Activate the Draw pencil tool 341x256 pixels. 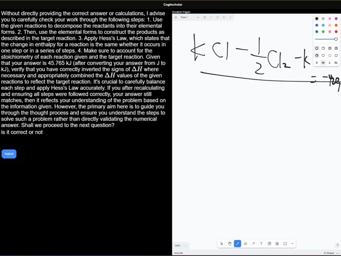click(237, 243)
